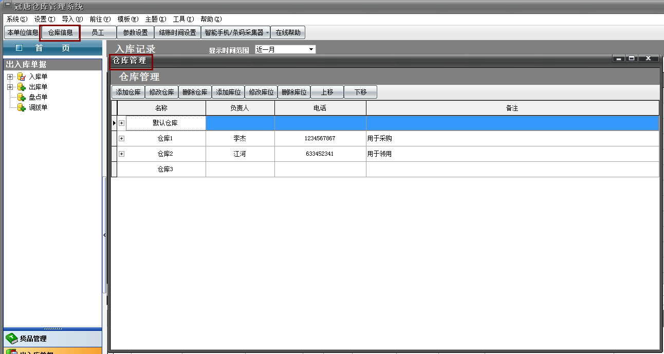The height and width of the screenshot is (354, 664).
Task: Collapse the left panel with splitter arrow
Action: tap(105, 235)
